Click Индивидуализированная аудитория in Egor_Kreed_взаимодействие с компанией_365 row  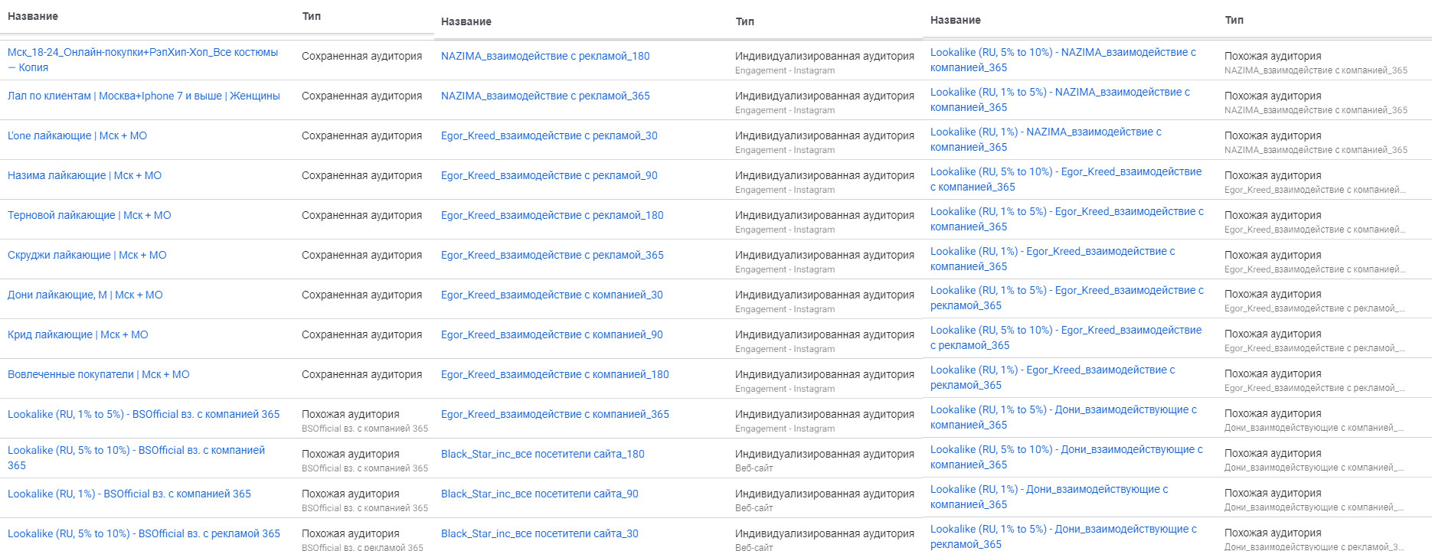point(825,414)
